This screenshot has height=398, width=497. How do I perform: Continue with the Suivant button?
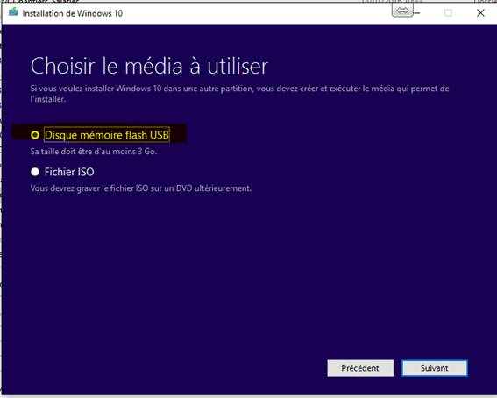tap(435, 368)
